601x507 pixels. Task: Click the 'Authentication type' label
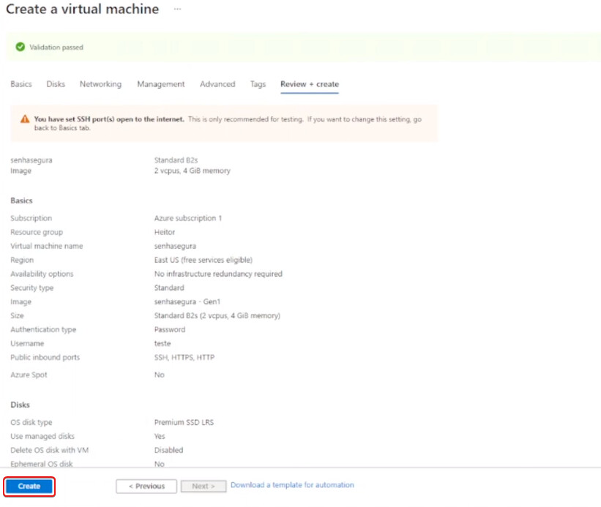pos(43,329)
